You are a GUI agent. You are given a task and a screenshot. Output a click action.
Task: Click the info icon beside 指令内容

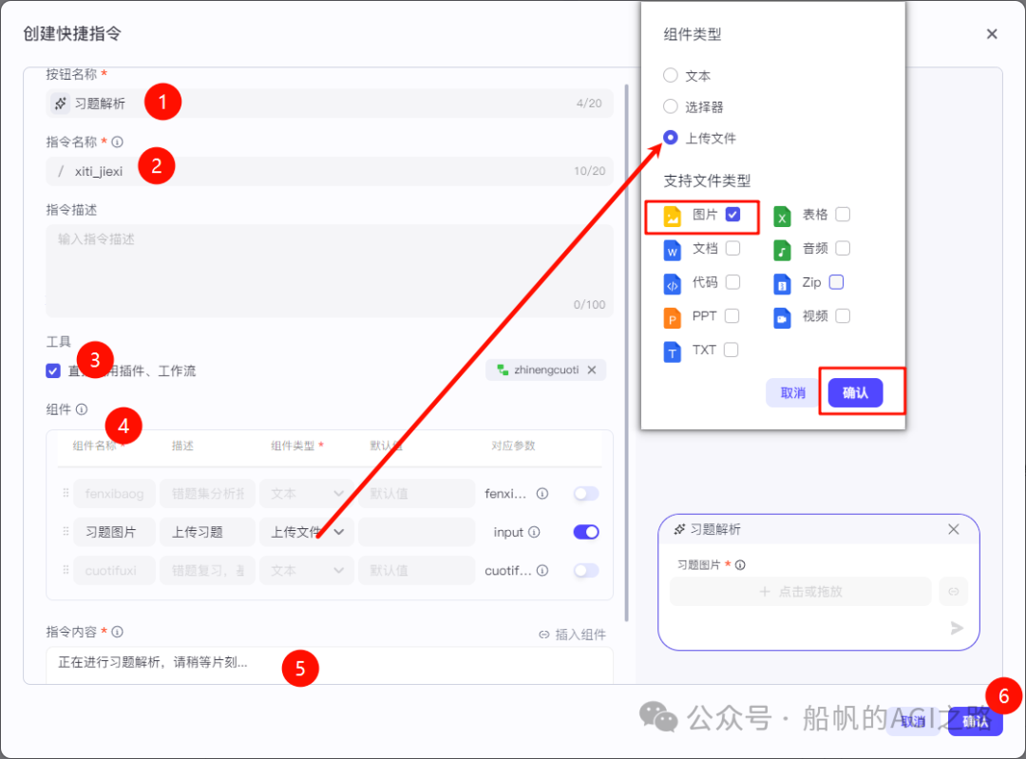pos(117,632)
